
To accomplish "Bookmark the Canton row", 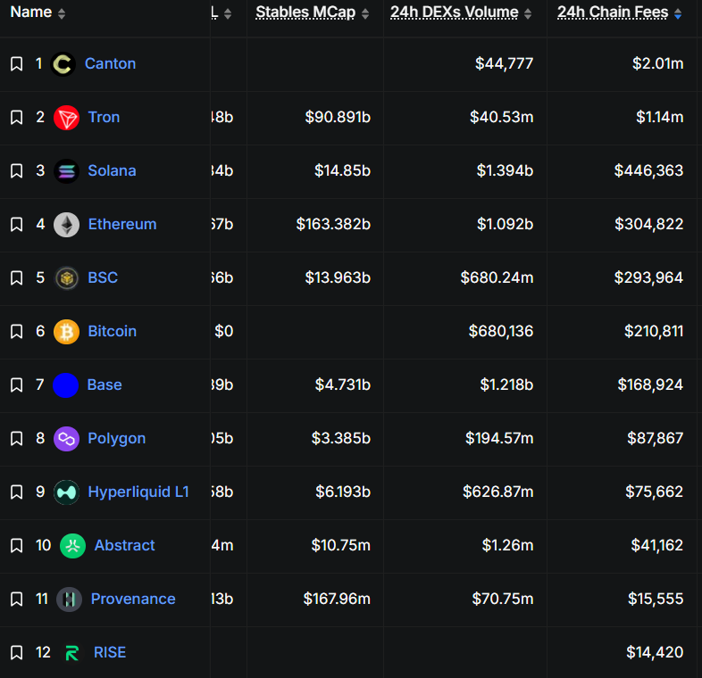I will (17, 63).
